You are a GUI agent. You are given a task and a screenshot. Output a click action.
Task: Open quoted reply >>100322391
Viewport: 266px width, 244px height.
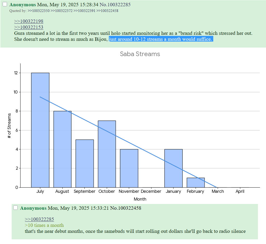coord(84,11)
